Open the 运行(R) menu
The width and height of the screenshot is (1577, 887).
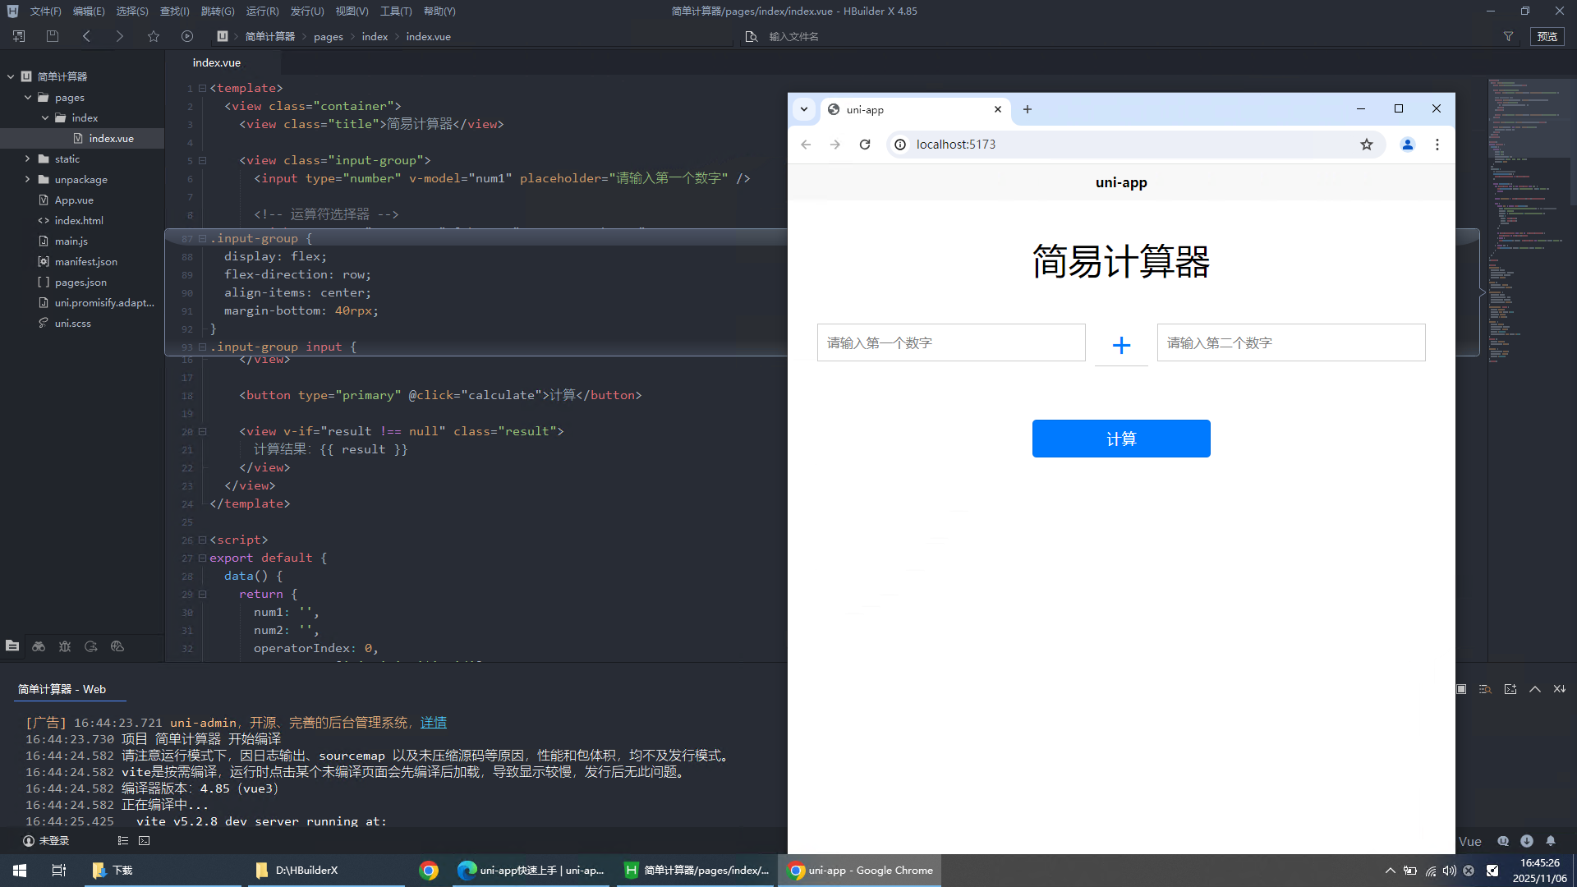[x=262, y=11]
